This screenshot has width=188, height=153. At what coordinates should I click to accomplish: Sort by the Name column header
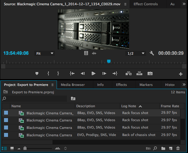point(42,106)
